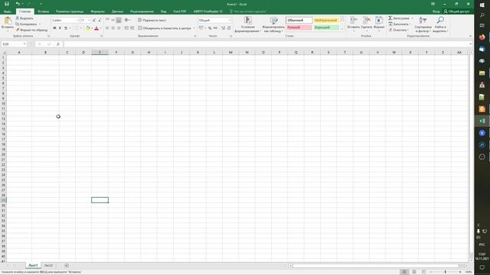Switch to Page Layout (Разметка страницы) tab
490x275 pixels.
70,11
